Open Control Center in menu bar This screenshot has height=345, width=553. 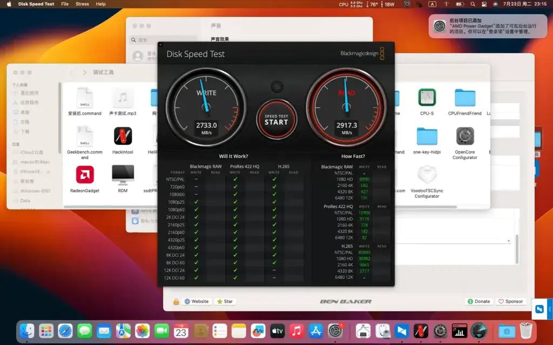click(x=484, y=4)
